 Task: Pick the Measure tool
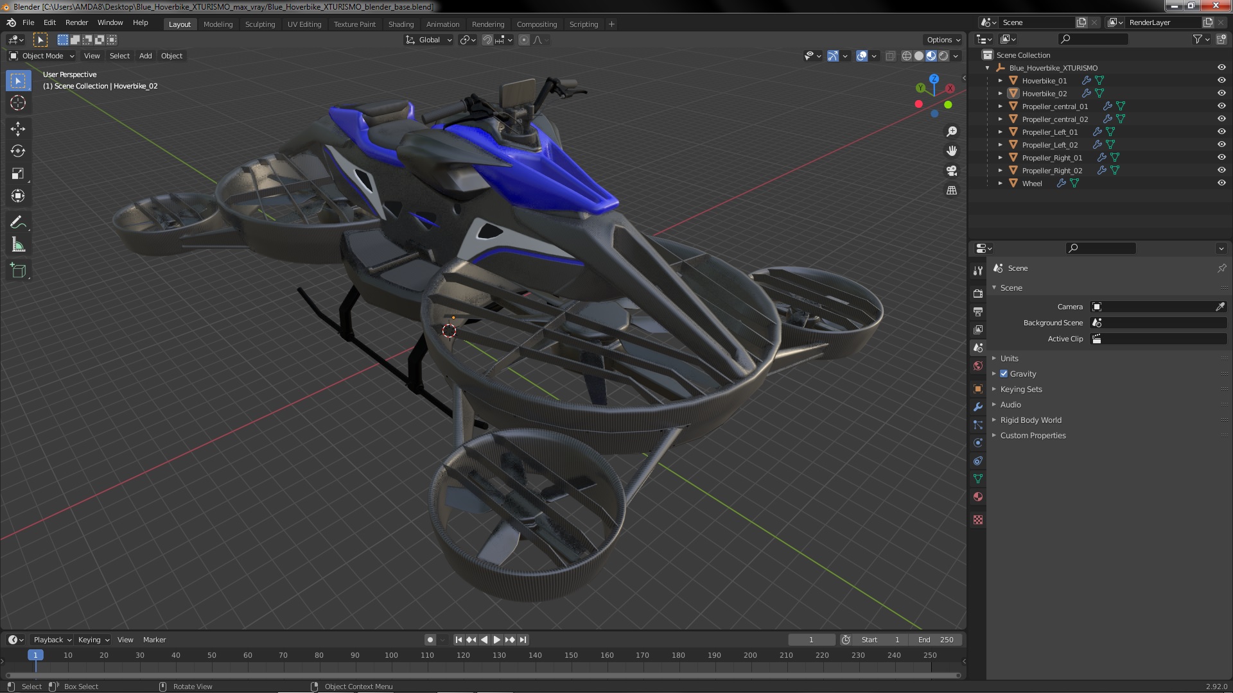18,244
